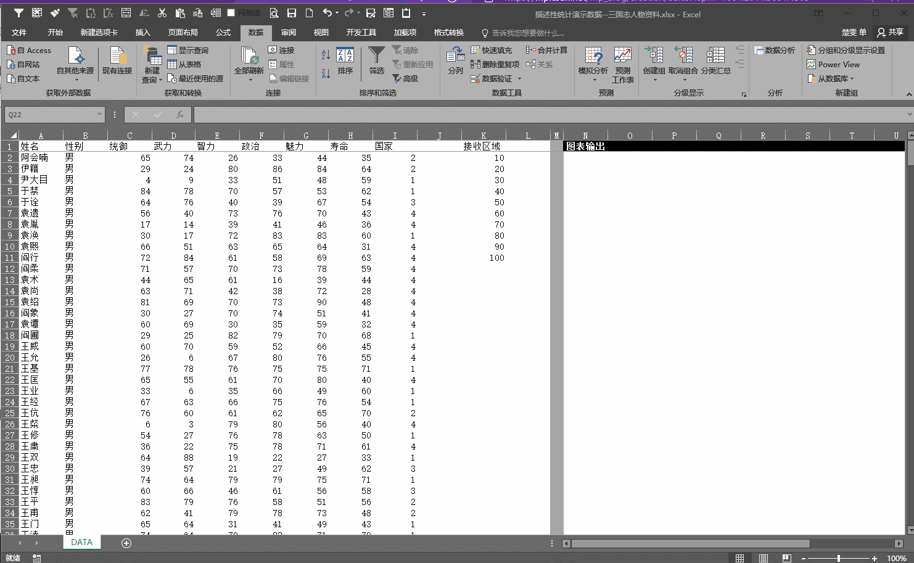Import data From Web (自网站)

click(23, 65)
